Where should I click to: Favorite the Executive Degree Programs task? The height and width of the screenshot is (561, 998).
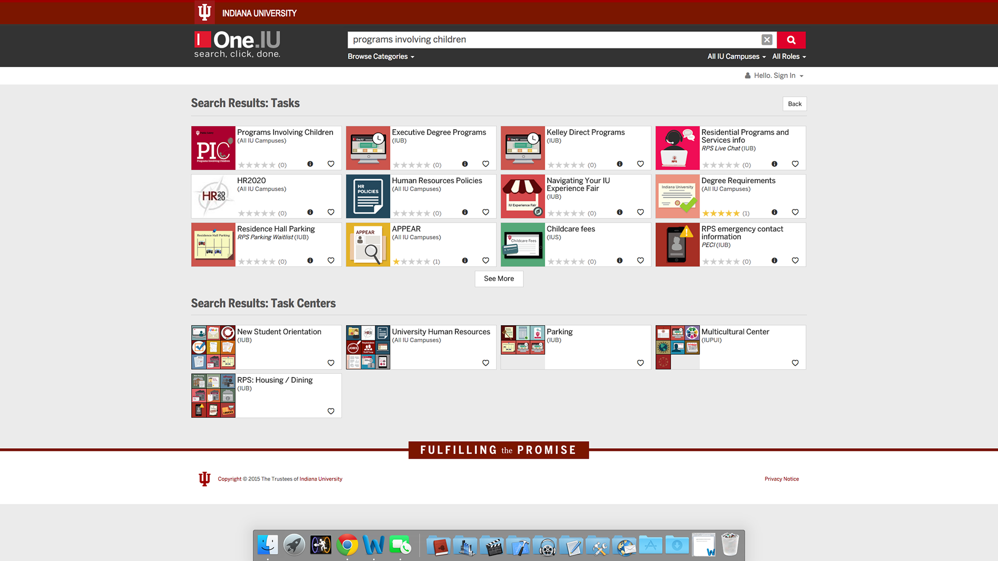(x=485, y=164)
